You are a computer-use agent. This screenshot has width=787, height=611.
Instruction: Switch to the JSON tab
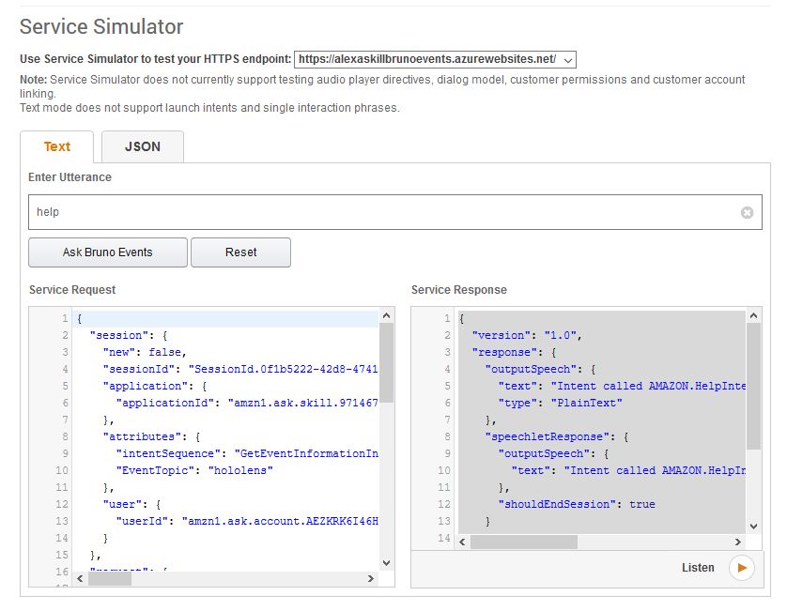tap(143, 146)
